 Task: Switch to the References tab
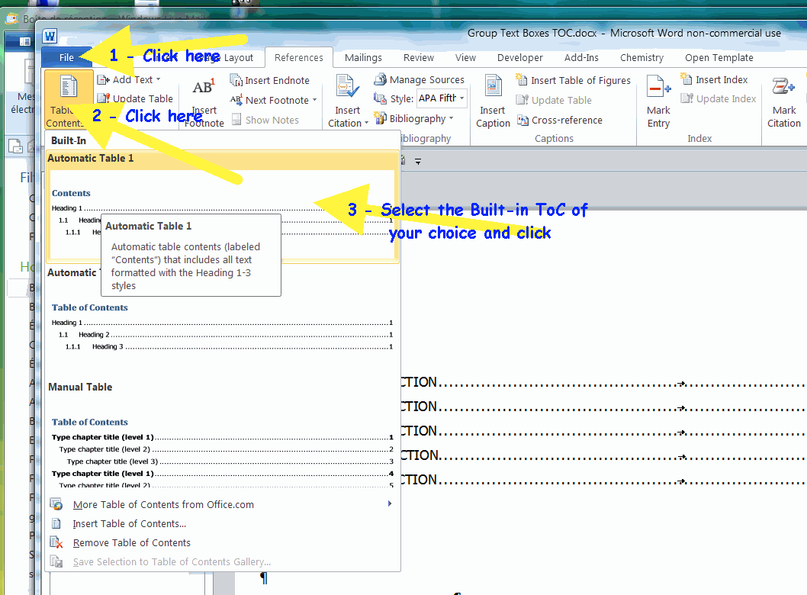(298, 58)
